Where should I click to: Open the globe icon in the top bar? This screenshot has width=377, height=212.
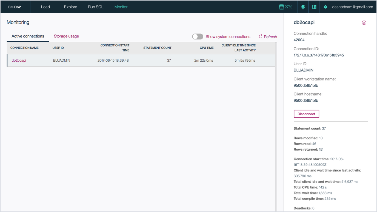pyautogui.click(x=303, y=7)
